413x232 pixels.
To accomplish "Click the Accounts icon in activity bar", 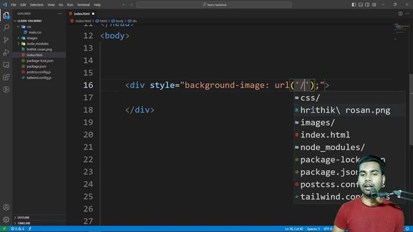I will 6,208.
